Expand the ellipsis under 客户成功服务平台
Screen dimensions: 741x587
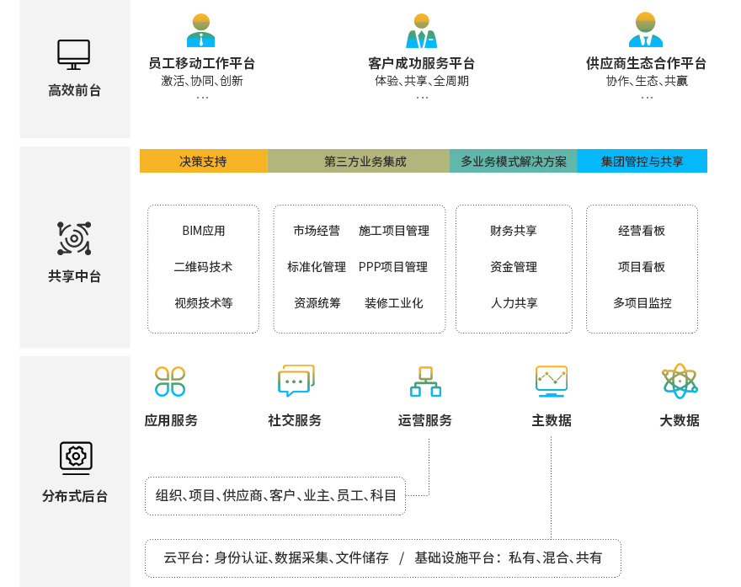click(422, 98)
